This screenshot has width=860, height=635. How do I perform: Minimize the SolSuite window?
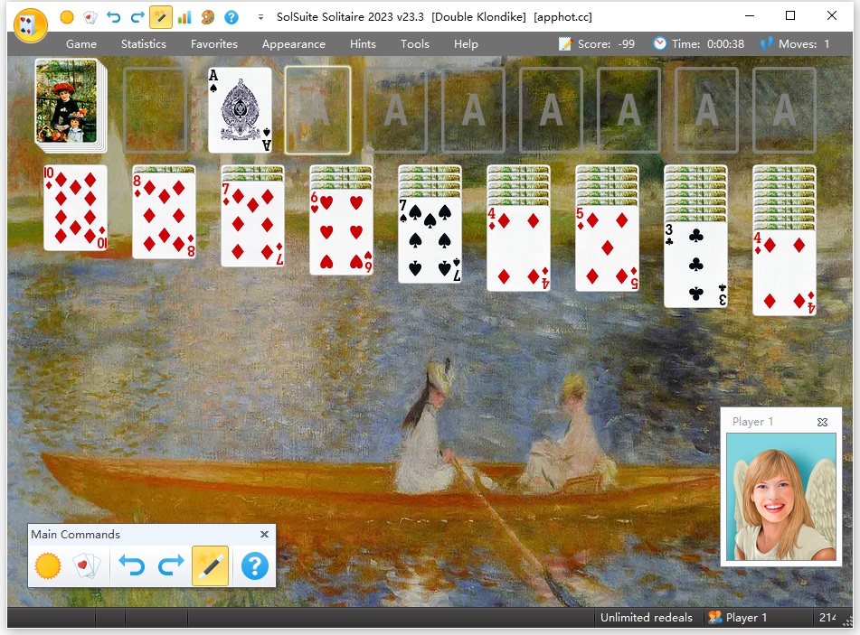749,16
